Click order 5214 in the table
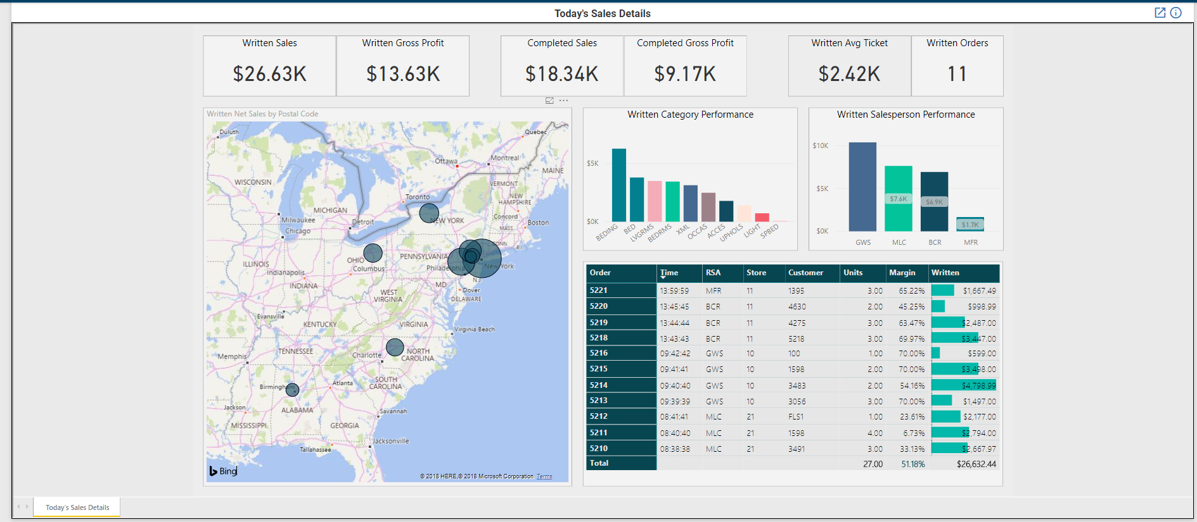This screenshot has width=1197, height=522. pos(599,385)
